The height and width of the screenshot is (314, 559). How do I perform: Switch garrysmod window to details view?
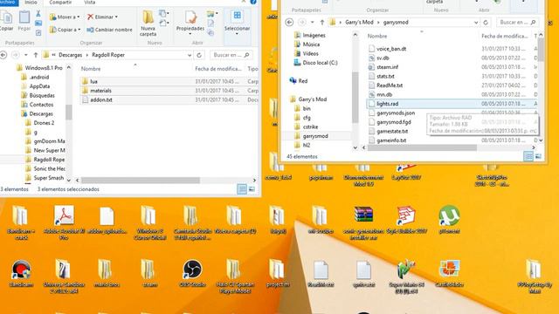[528, 156]
